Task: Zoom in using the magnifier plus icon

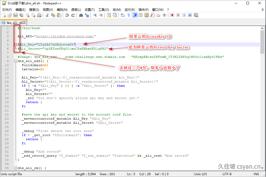Action: pyautogui.click(x=95, y=15)
